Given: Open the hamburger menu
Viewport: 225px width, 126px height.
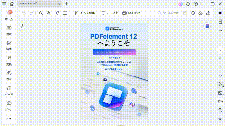Looking at the screenshot, I should (x=4, y=4).
